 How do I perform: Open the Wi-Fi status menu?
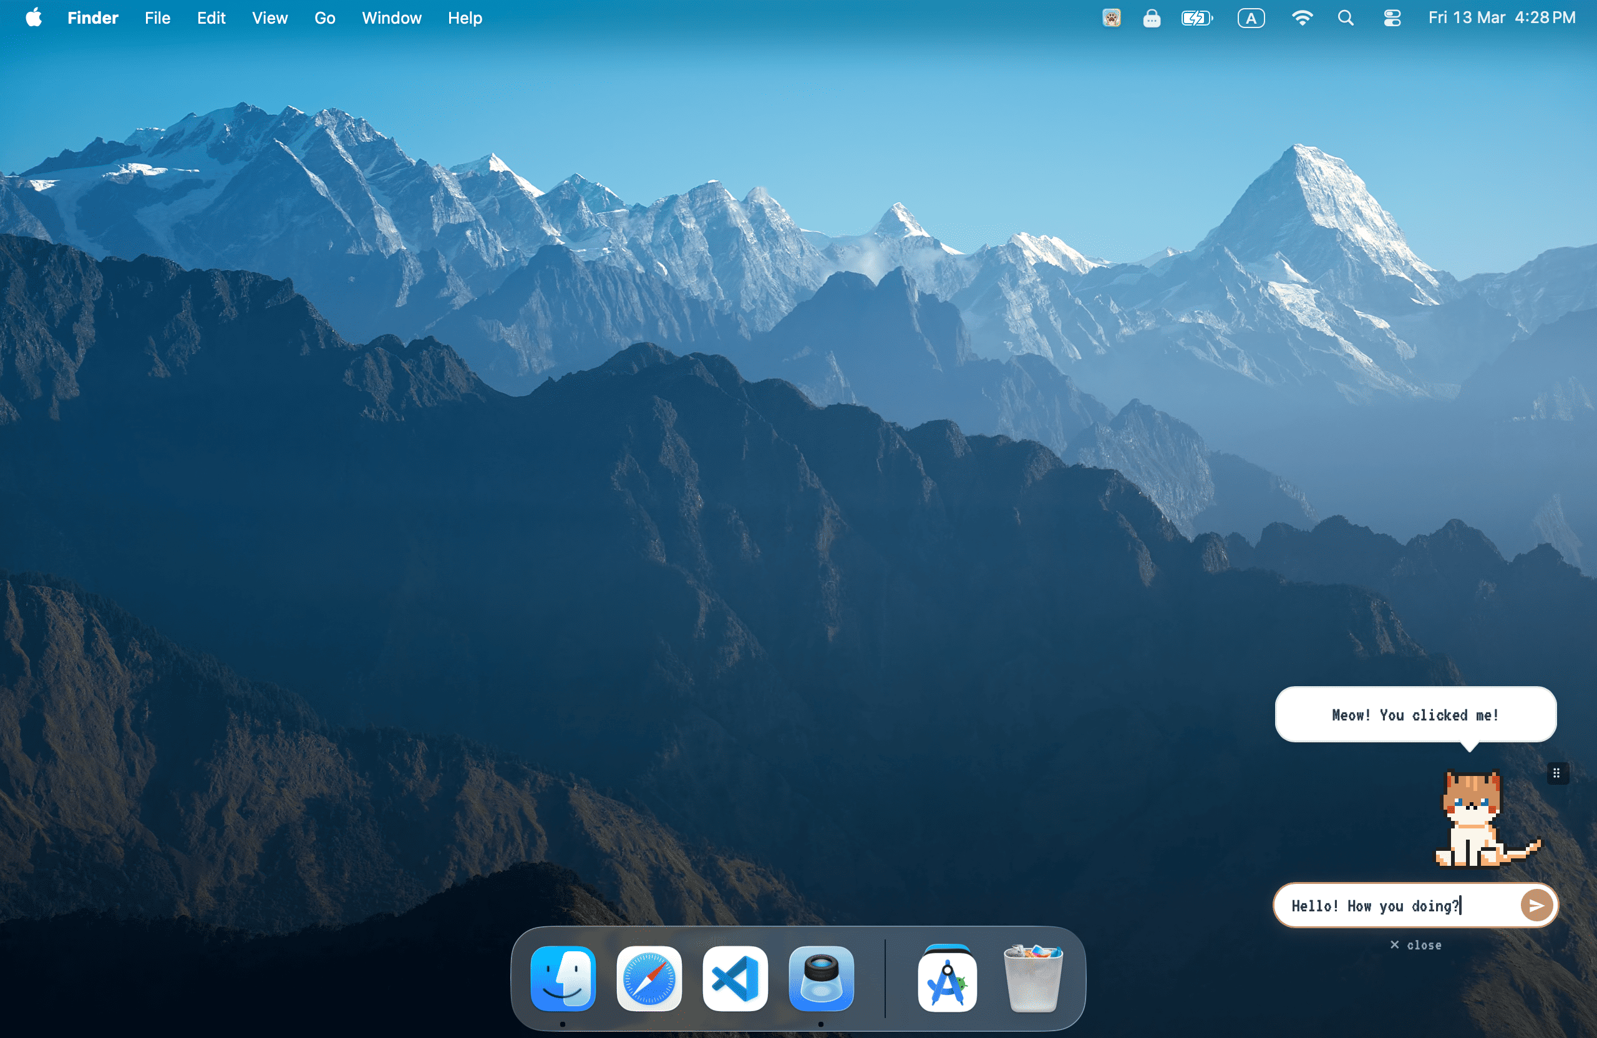coord(1302,18)
